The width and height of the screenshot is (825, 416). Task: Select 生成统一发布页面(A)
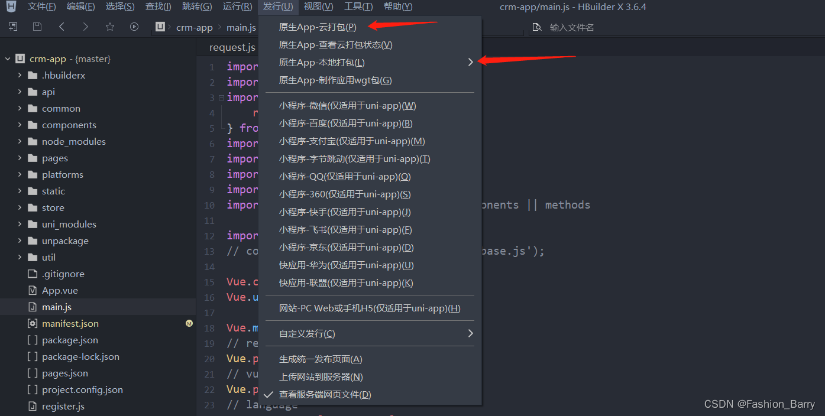tap(370, 359)
